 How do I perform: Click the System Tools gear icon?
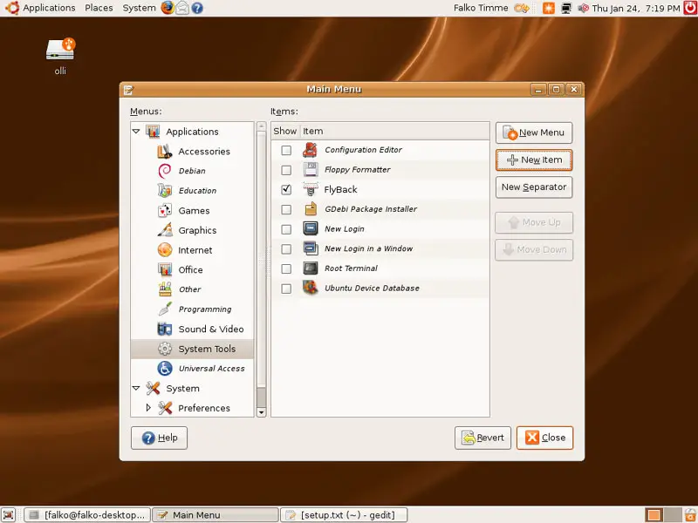tap(164, 349)
